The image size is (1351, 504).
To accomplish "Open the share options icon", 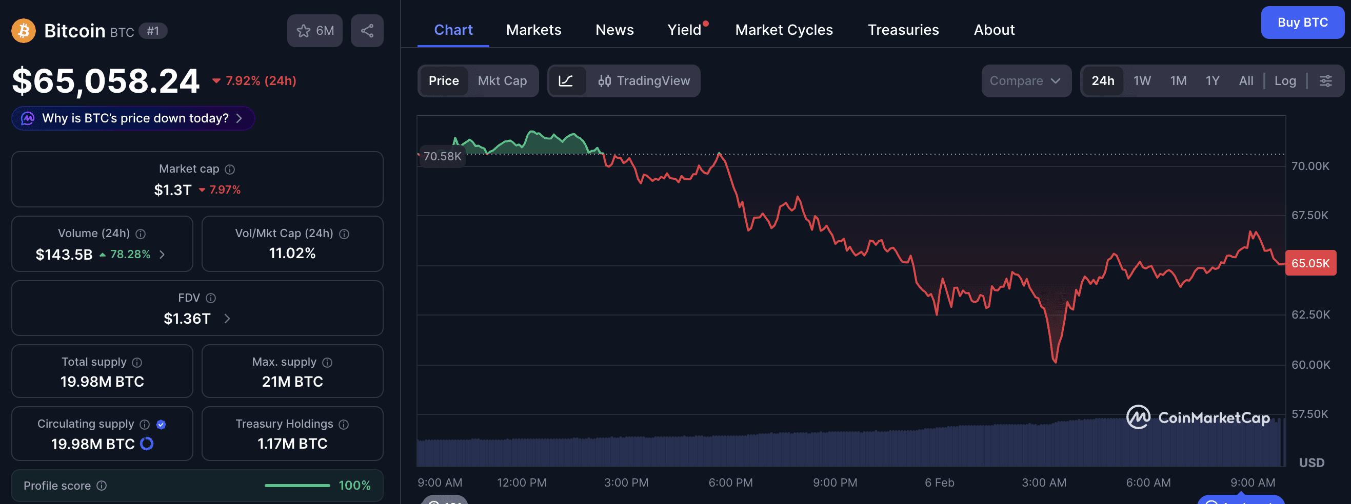I will [367, 30].
